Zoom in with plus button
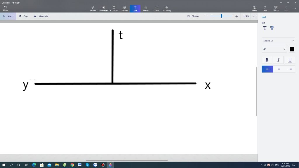 tap(237, 16)
